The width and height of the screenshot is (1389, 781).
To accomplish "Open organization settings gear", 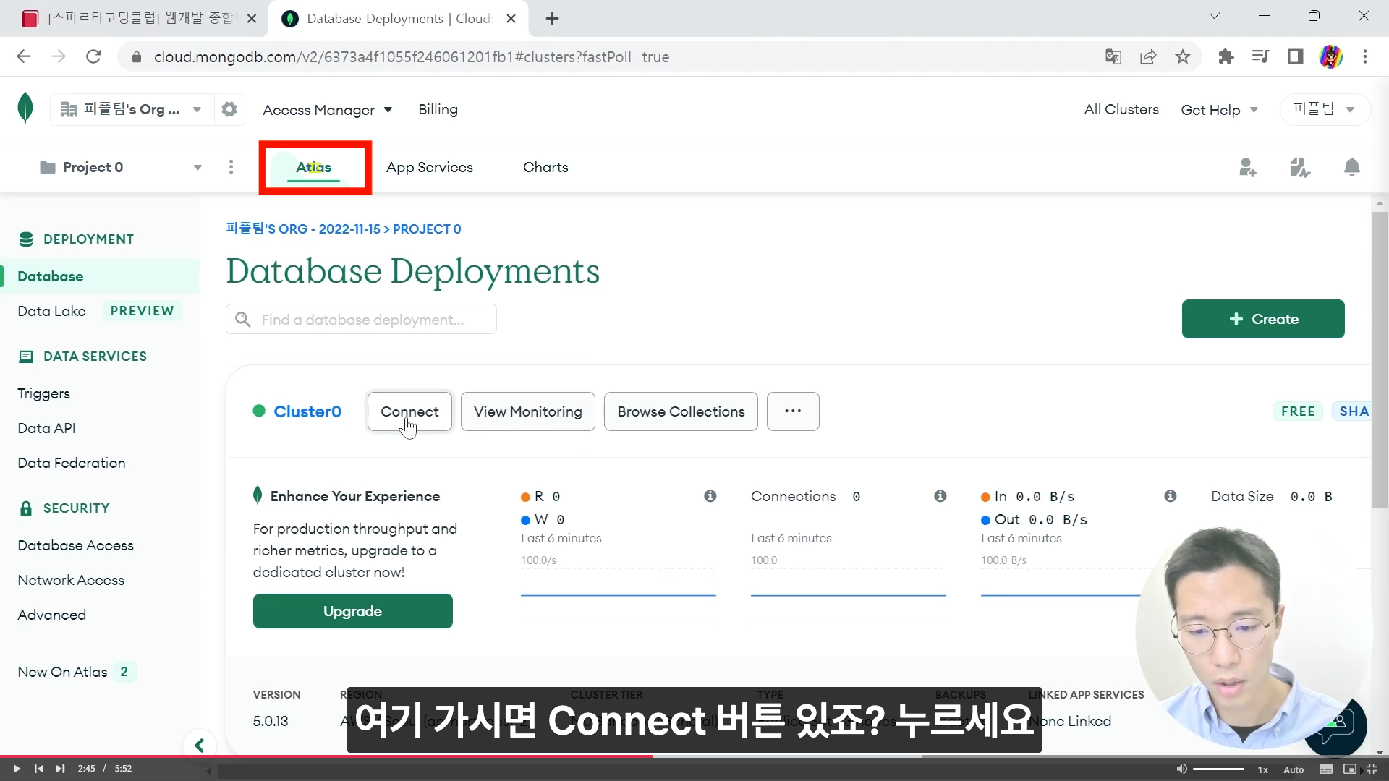I will click(229, 109).
